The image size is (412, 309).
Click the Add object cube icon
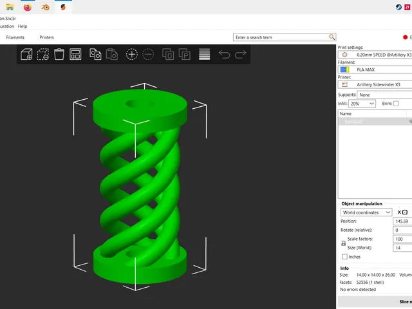coord(26,54)
